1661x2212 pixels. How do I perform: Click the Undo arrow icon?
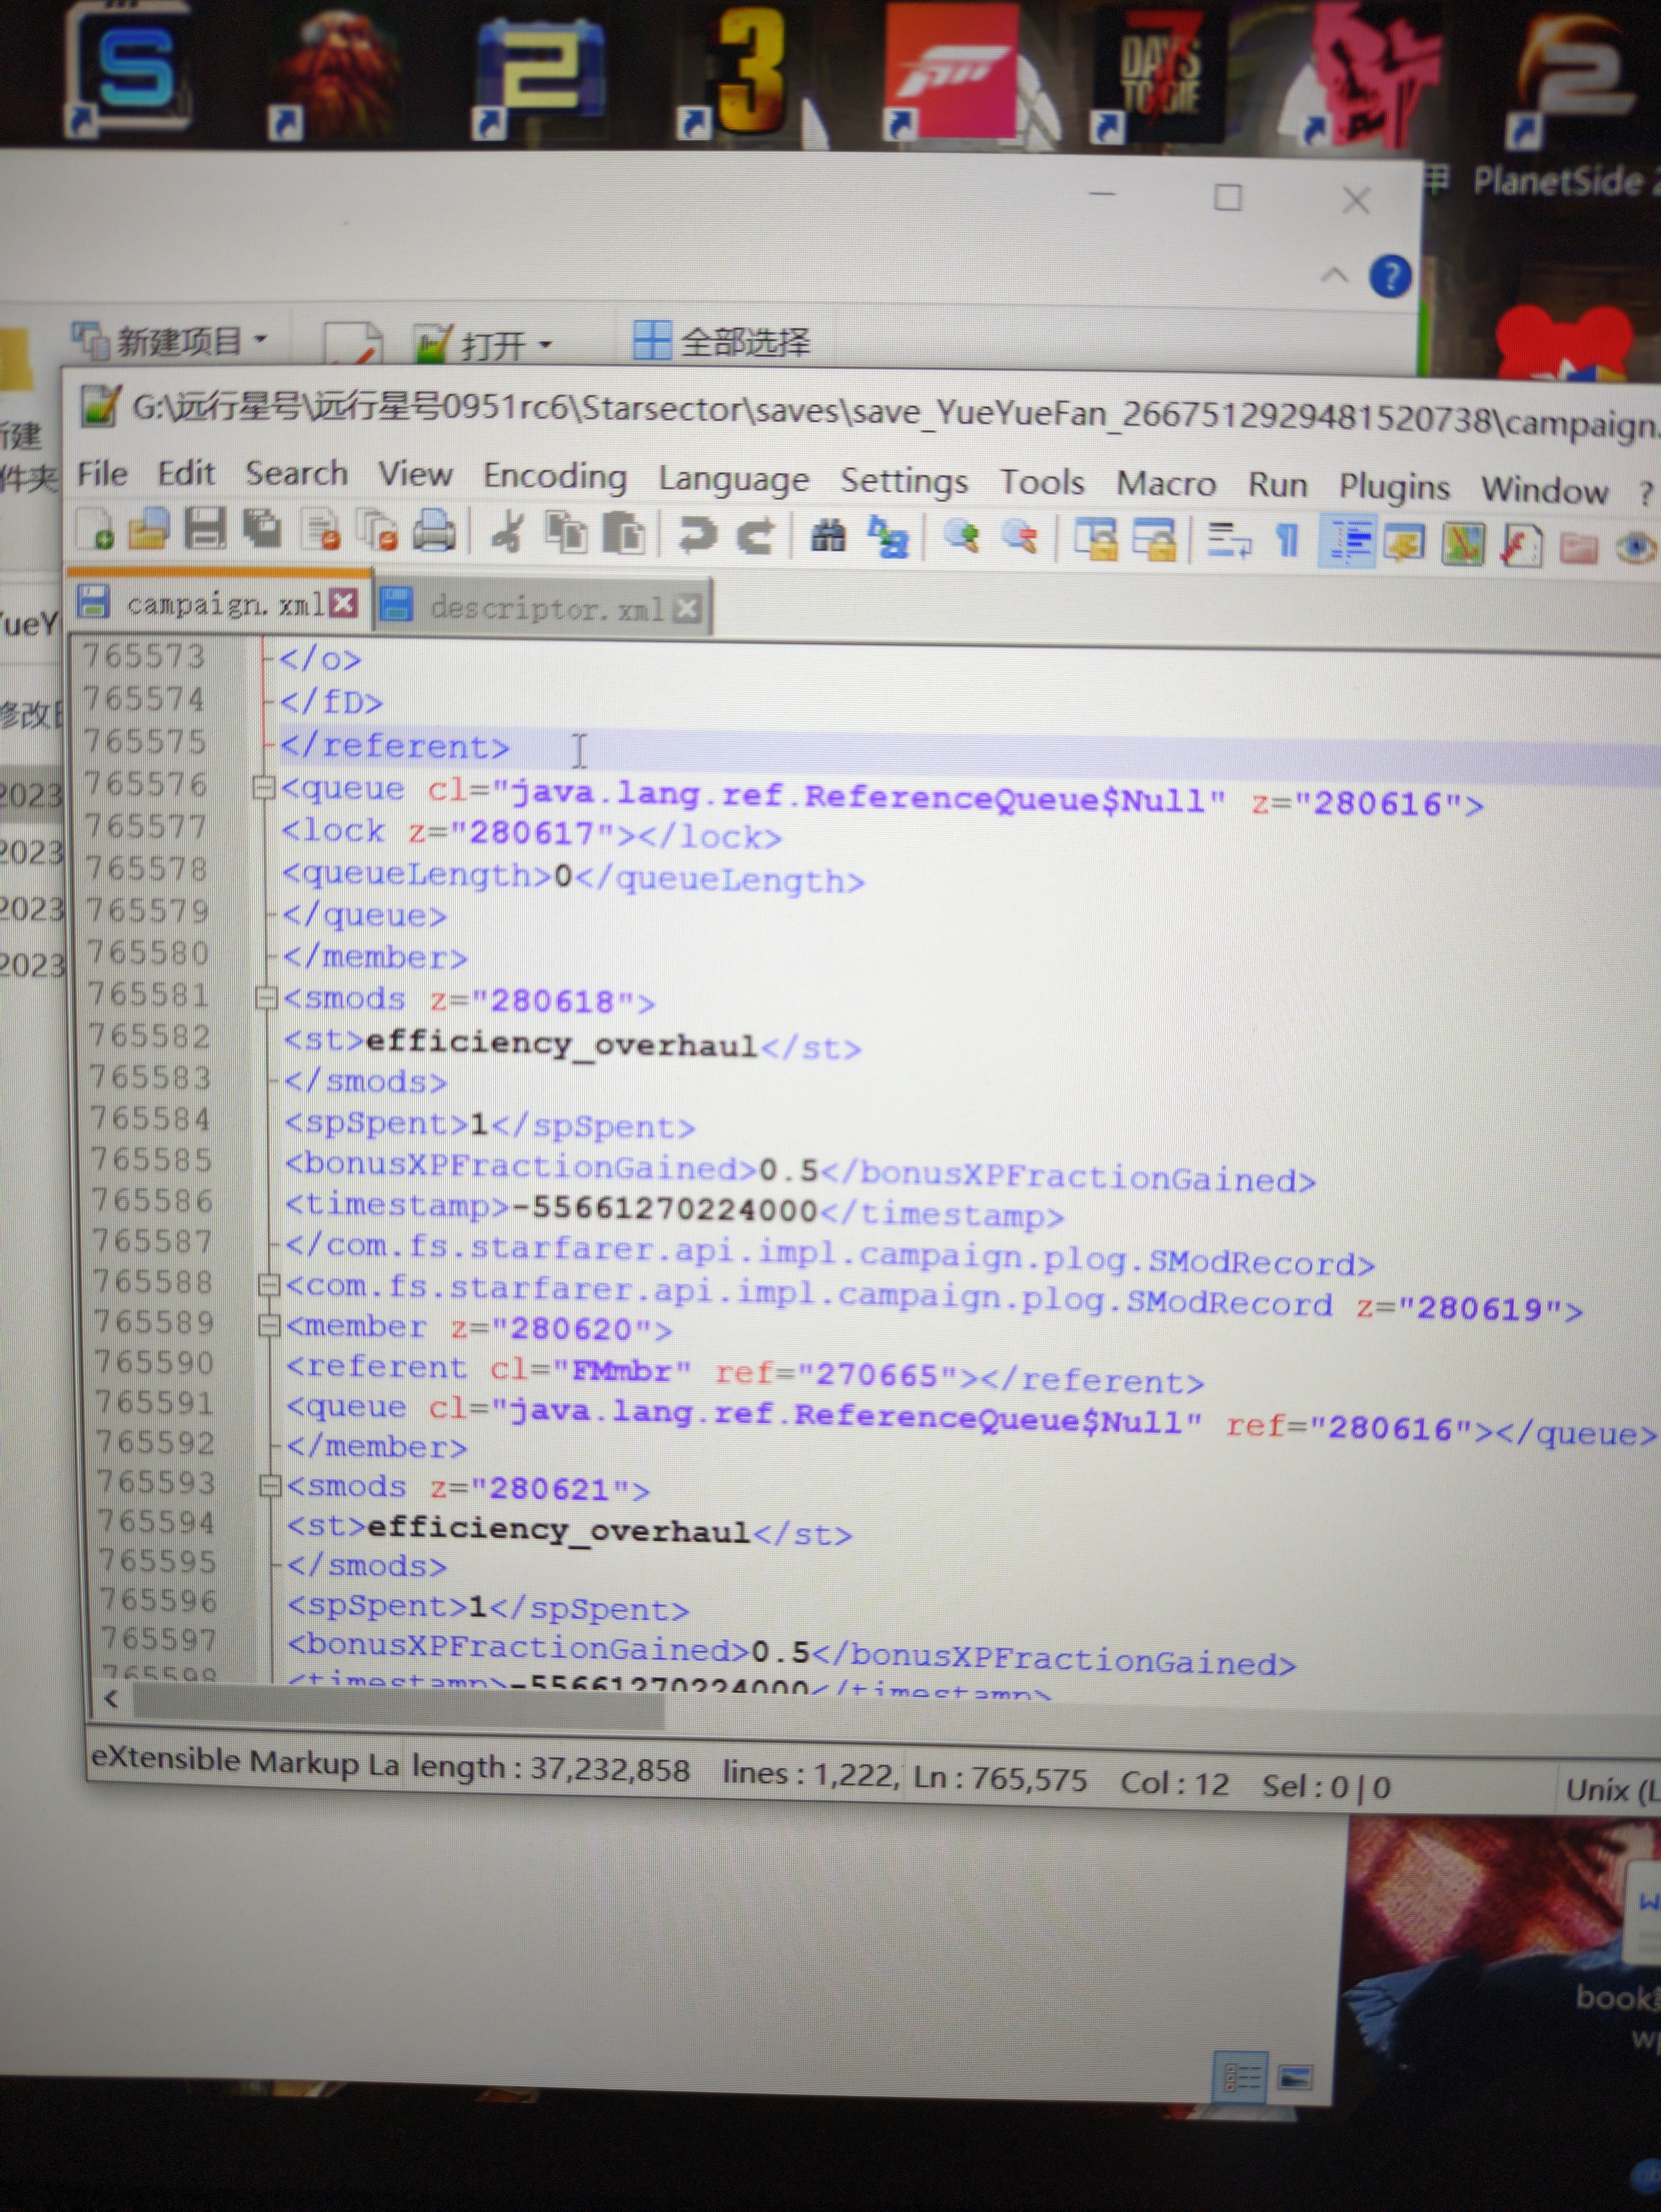tap(697, 535)
